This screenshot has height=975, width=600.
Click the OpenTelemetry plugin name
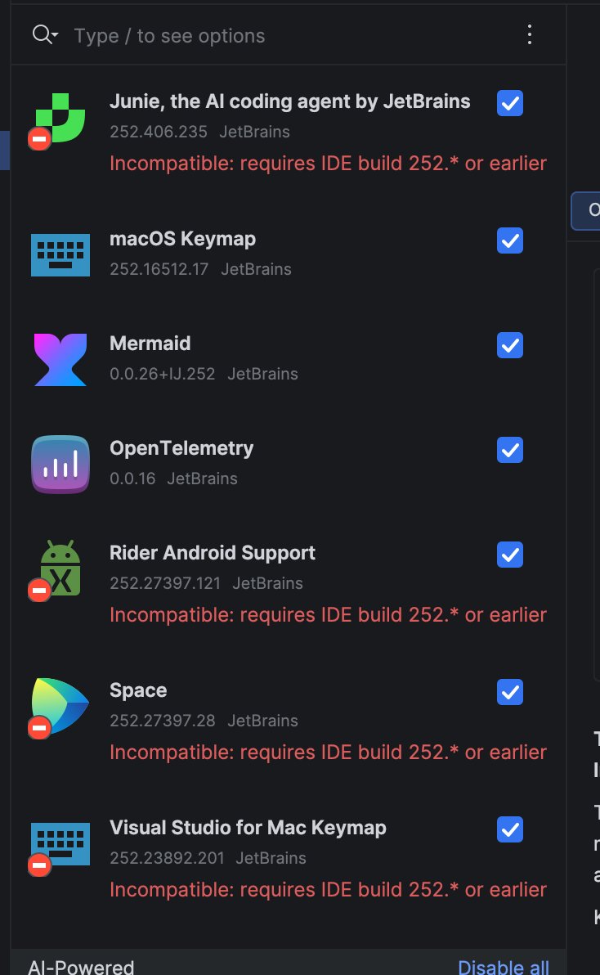point(181,448)
